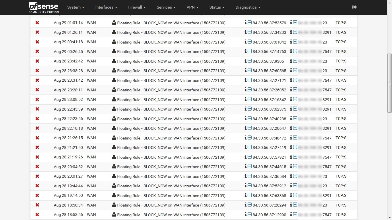This screenshot has height=220, width=392.
Task: Click rule user icon in 20:01:27 row
Action: (x=114, y=176)
